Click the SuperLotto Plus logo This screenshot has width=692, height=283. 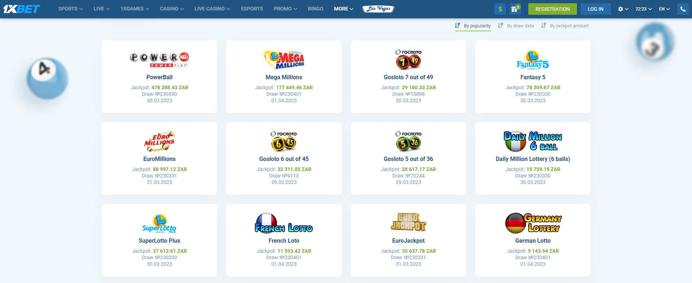pos(159,223)
